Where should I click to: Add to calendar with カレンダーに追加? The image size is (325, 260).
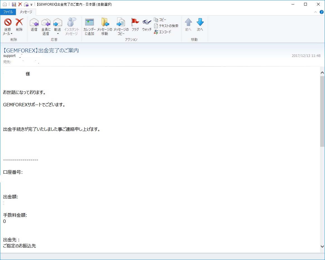[90, 27]
